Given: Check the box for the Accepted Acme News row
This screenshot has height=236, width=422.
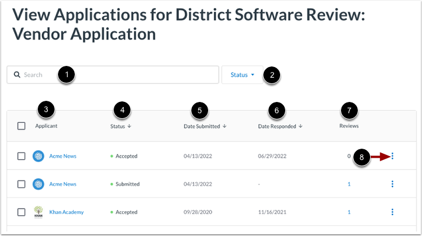Looking at the screenshot, I should pyautogui.click(x=21, y=156).
